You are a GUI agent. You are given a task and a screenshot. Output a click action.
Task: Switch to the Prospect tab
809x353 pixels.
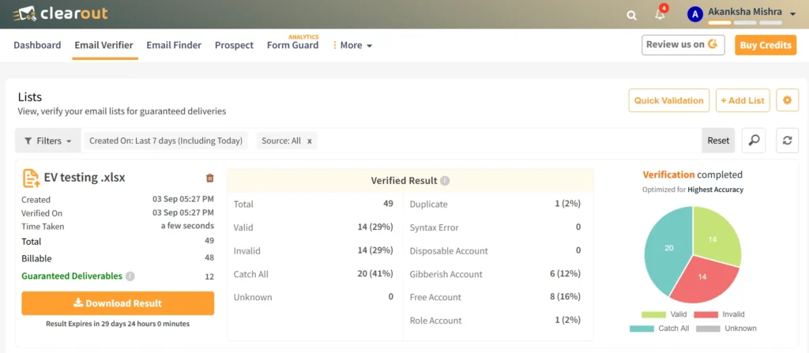tap(234, 45)
